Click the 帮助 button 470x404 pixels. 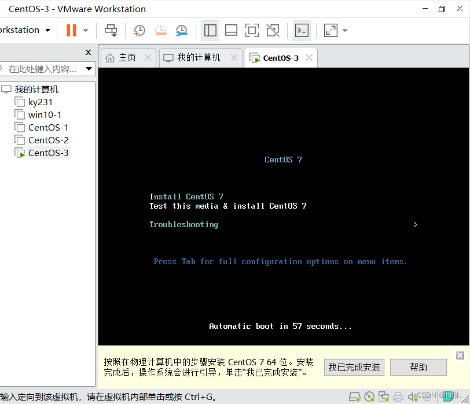tap(418, 367)
